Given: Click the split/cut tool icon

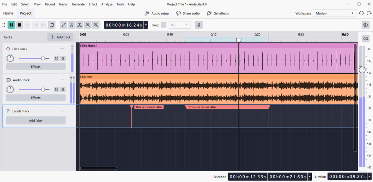Looking at the screenshot, I should coord(71,25).
